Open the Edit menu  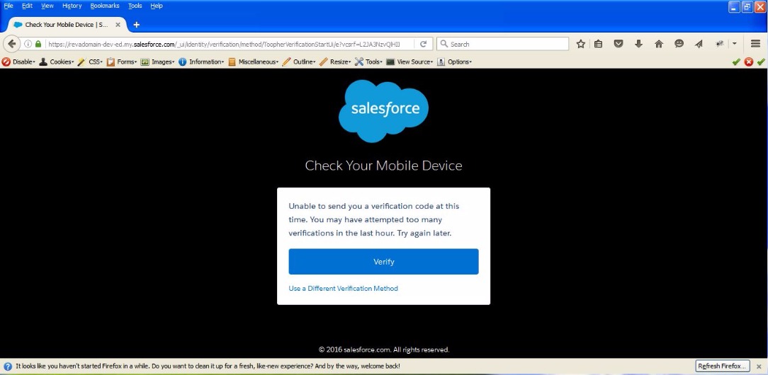(x=27, y=6)
